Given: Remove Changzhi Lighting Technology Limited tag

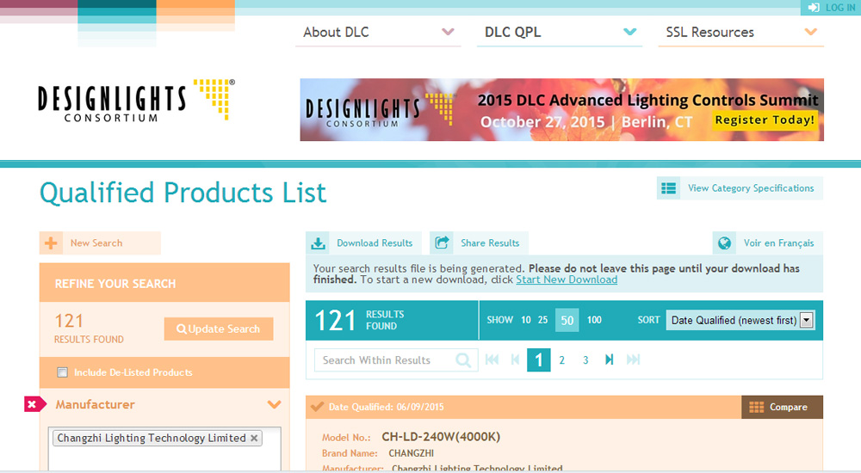Looking at the screenshot, I should 254,438.
